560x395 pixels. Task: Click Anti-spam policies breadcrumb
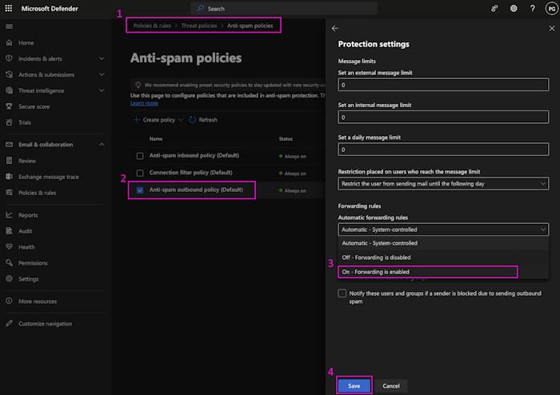250,26
